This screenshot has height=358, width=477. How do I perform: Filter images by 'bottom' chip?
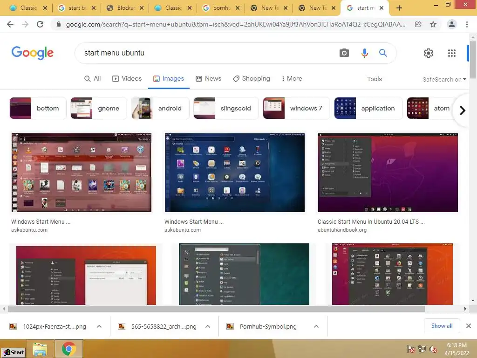[x=38, y=108]
